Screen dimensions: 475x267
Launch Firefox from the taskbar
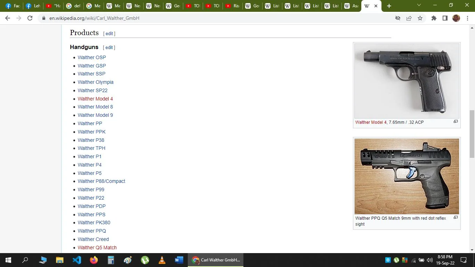click(94, 260)
